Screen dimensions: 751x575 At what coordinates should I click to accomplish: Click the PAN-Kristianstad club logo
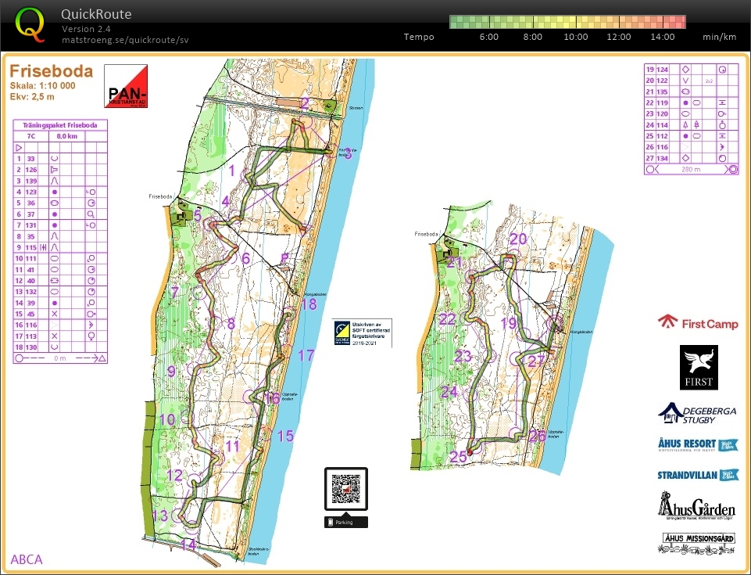tap(125, 86)
